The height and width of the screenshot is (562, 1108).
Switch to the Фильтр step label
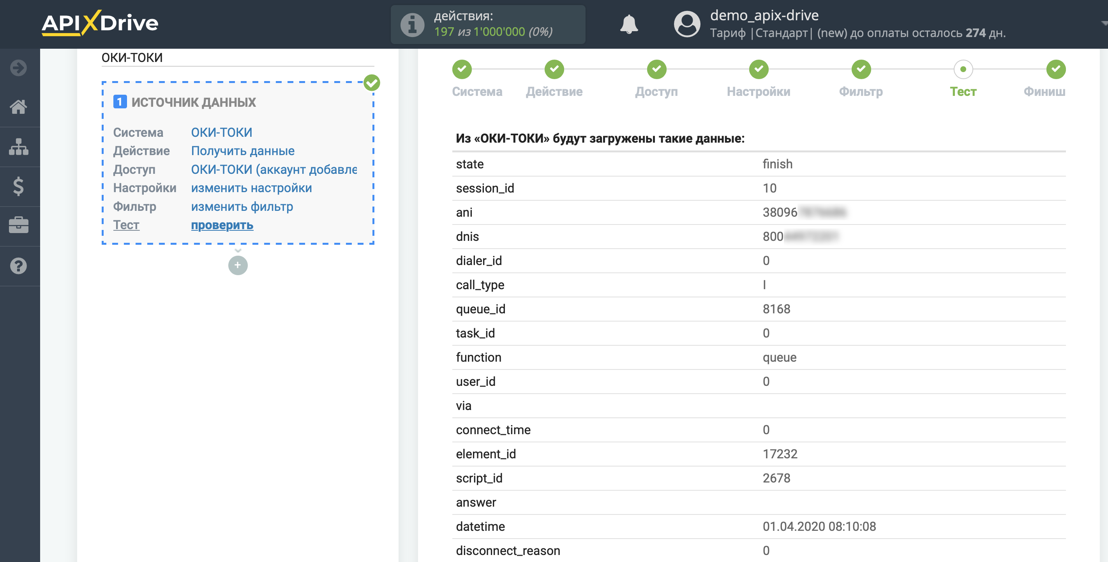click(861, 92)
